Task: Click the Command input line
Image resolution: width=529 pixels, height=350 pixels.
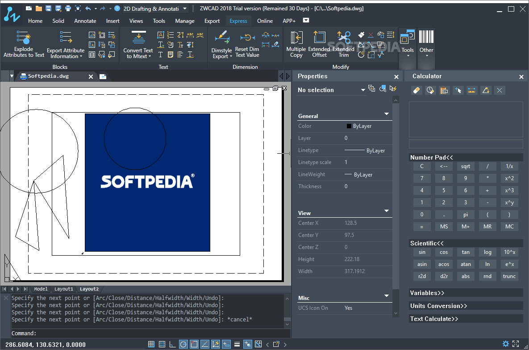Action: (x=151, y=333)
